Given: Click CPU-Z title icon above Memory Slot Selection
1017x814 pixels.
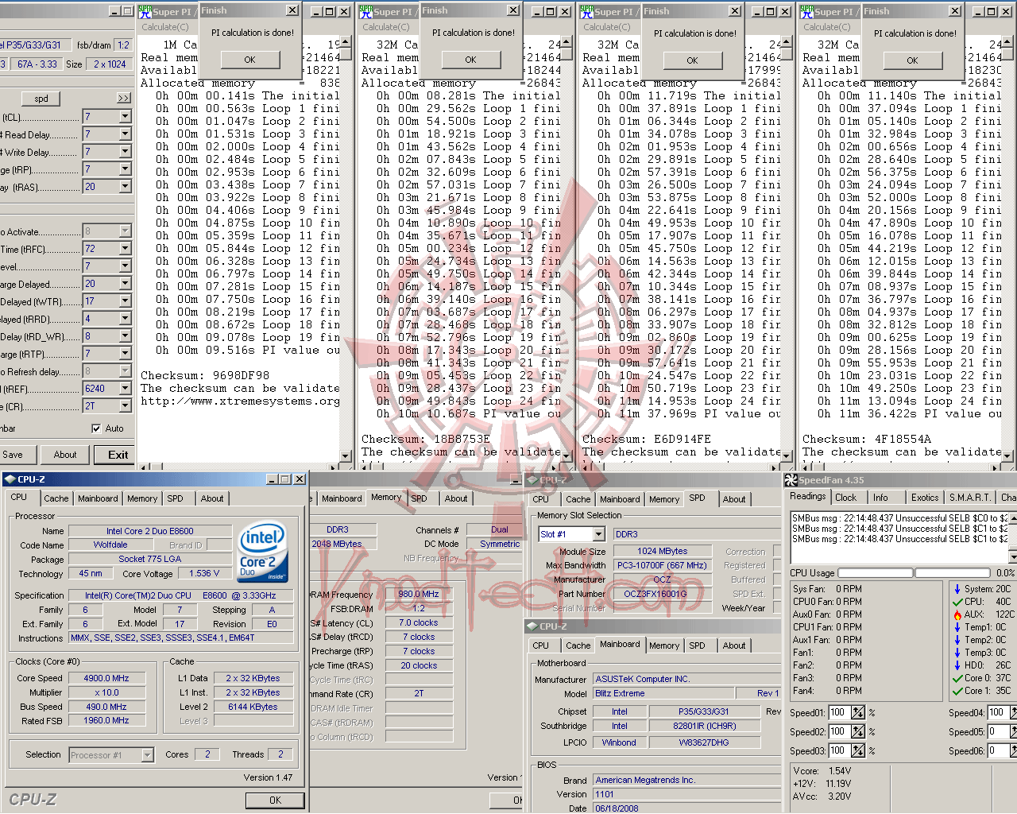Looking at the screenshot, I should 532,480.
